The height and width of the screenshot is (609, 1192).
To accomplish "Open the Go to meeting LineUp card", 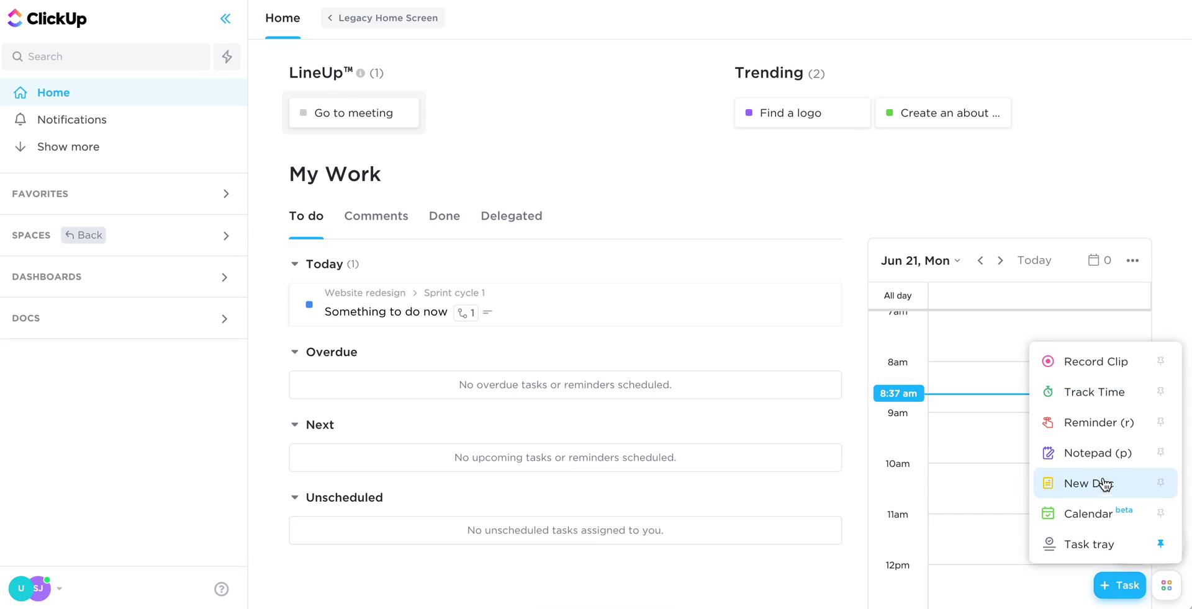I will pos(354,113).
